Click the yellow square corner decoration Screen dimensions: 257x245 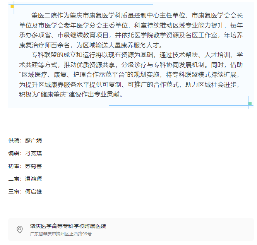click(x=12, y=6)
